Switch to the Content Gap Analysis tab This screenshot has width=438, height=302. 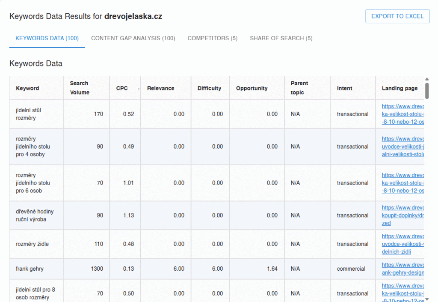click(133, 38)
